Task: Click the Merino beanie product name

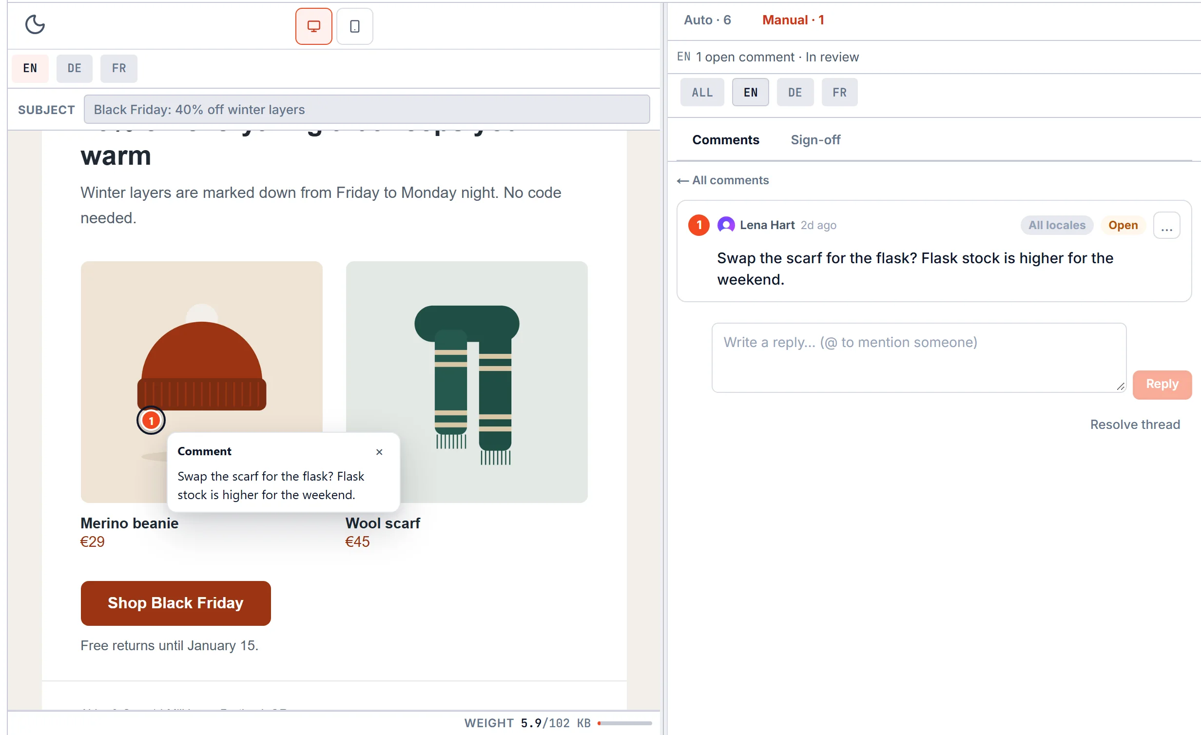Action: pyautogui.click(x=129, y=523)
